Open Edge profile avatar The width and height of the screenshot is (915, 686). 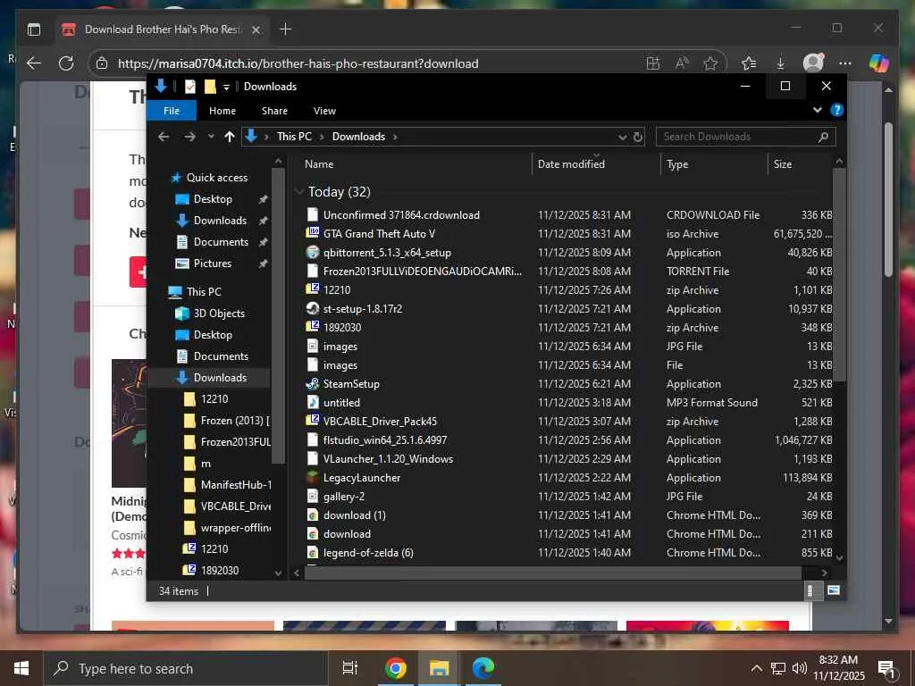(813, 63)
